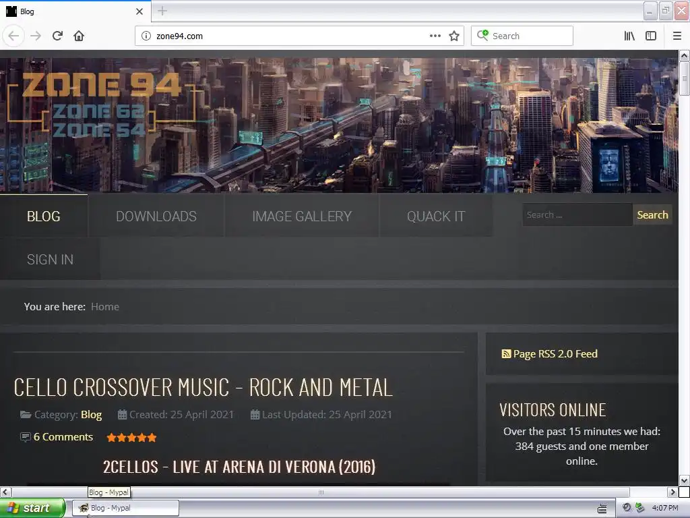690x518 pixels.
Task: Open the BLOG navigation item
Action: [x=44, y=217]
